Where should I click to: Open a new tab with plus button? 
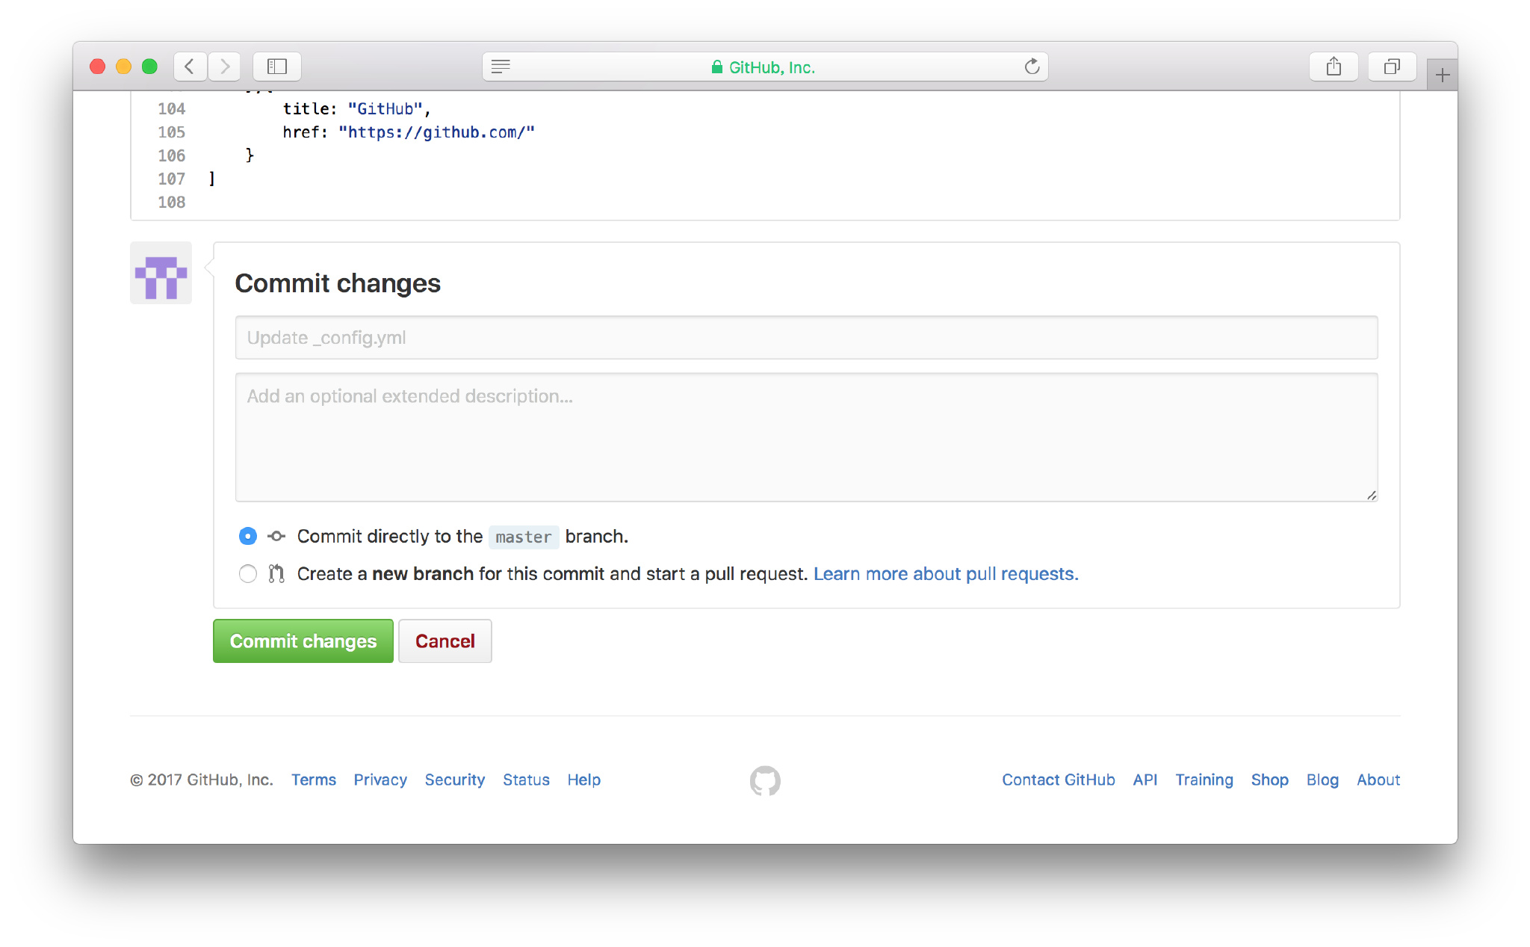click(x=1442, y=75)
